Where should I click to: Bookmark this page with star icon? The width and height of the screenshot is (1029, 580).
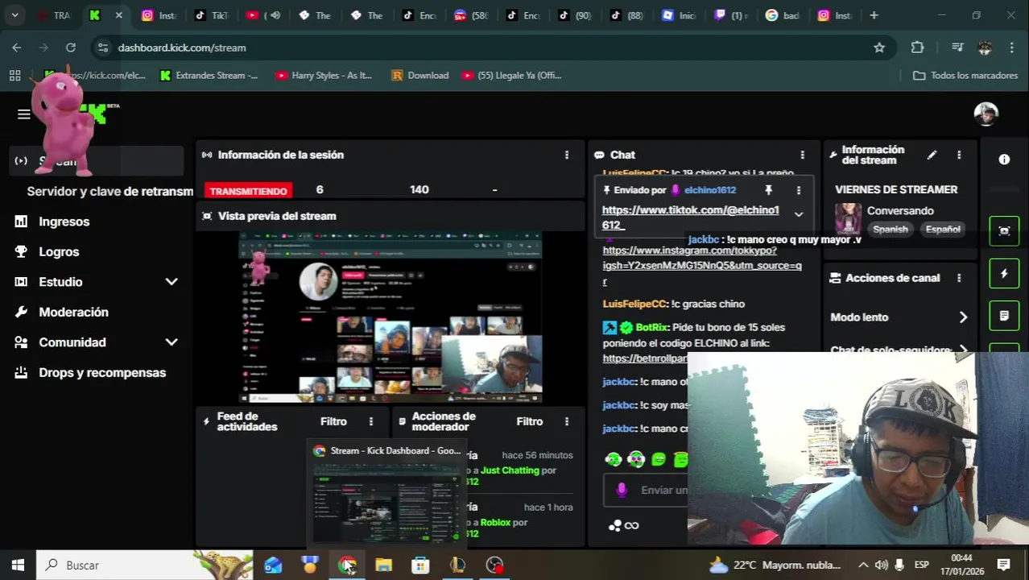click(x=879, y=48)
